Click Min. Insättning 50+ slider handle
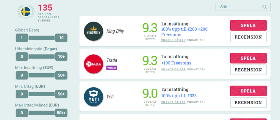Viewport: 280px width, 120px height. click(x=61, y=75)
